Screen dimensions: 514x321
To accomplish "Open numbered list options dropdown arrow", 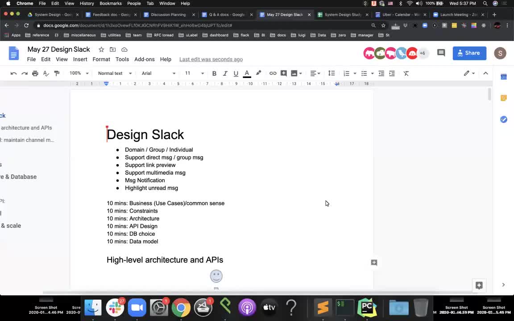I will click(x=355, y=74).
